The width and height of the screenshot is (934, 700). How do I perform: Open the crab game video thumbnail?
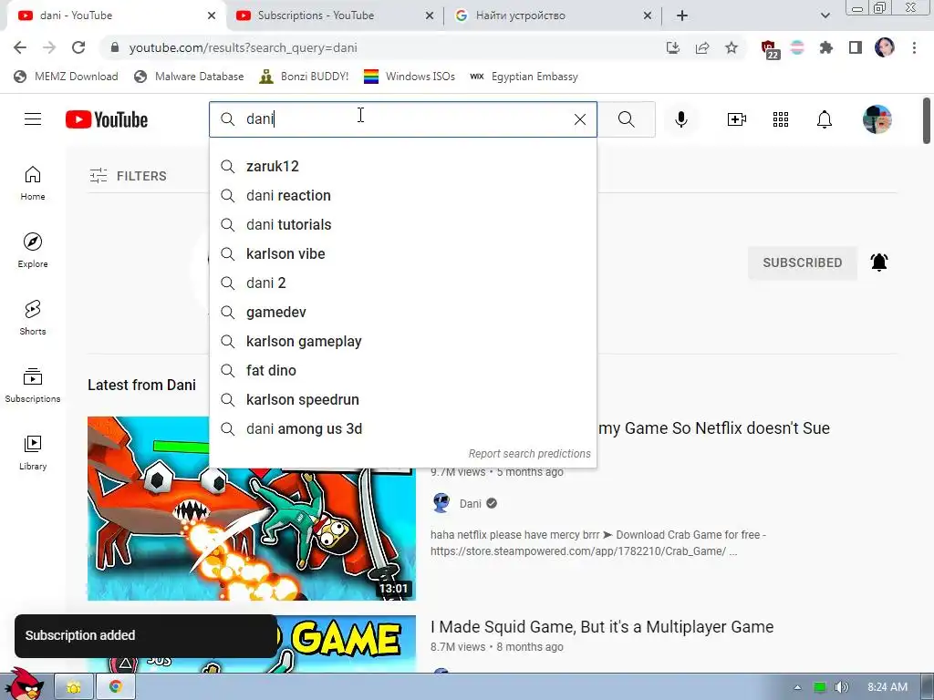[252, 509]
